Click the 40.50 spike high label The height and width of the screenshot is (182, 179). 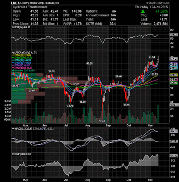[x=89, y=63]
